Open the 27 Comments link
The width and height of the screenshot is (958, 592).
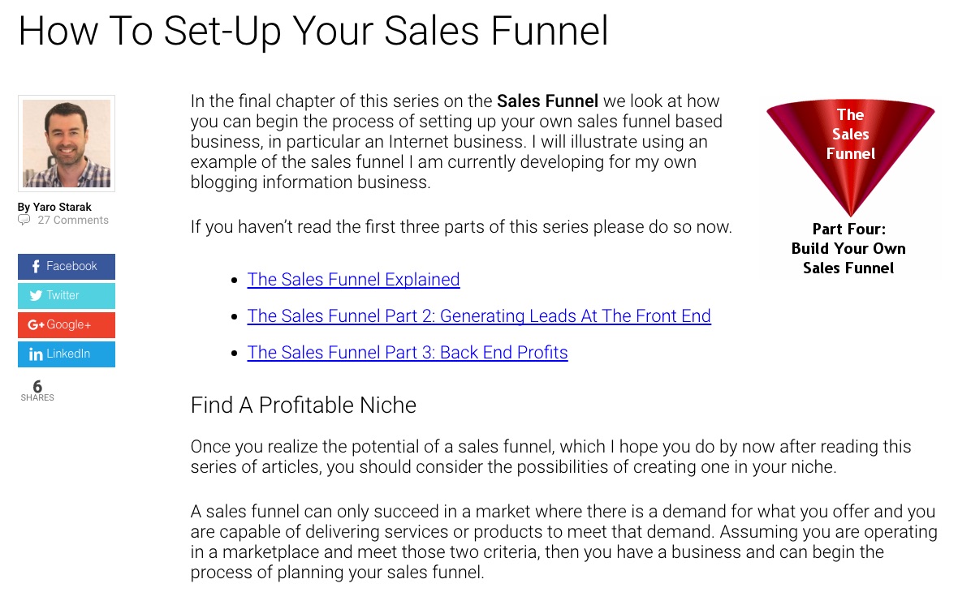point(72,220)
